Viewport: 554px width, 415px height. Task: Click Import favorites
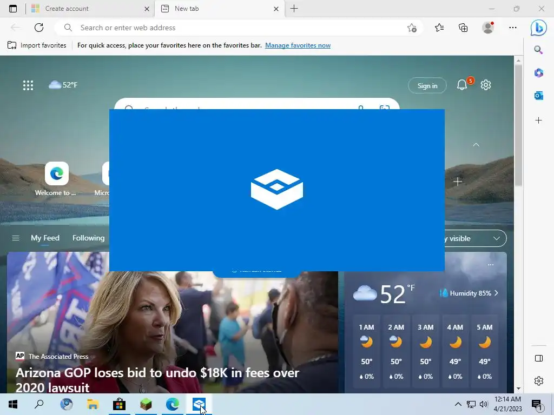click(37, 45)
